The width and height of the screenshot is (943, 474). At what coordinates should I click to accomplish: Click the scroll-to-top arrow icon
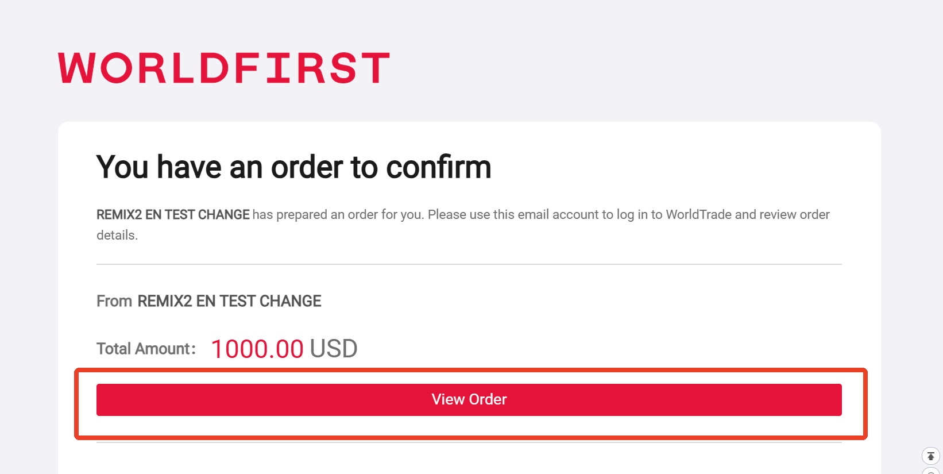[930, 456]
